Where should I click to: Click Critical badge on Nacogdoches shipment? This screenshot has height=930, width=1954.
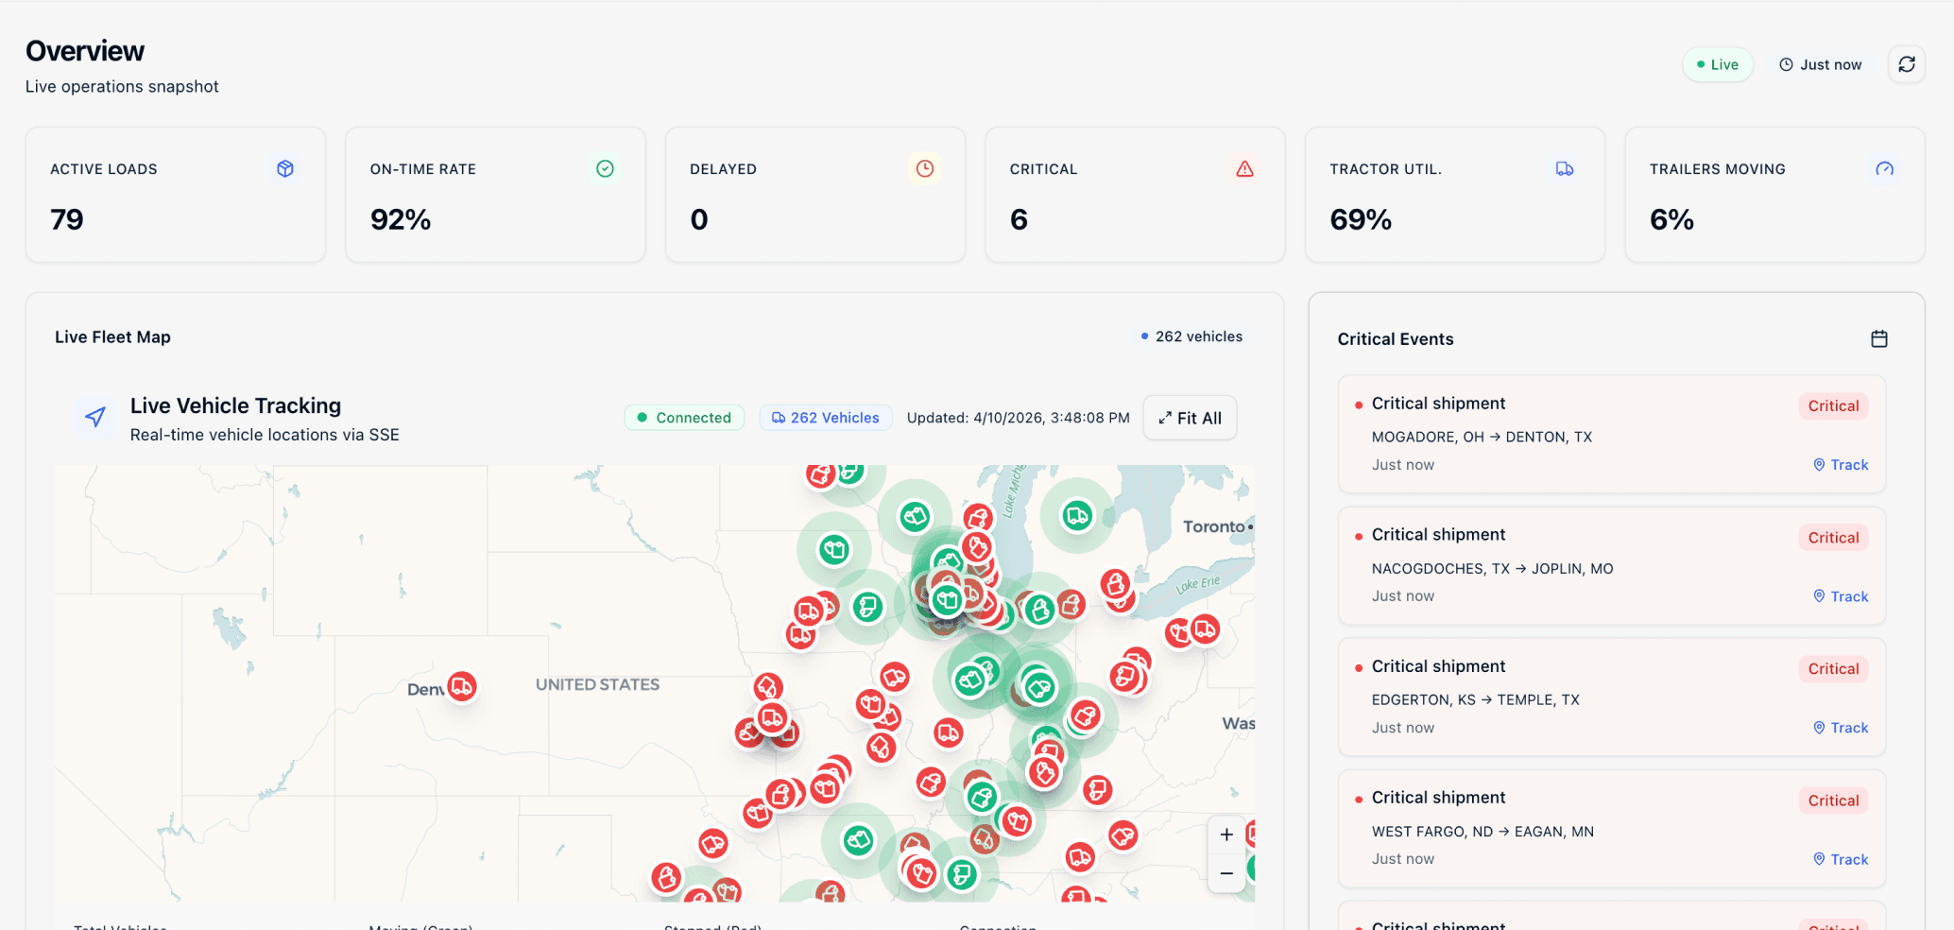pos(1833,538)
